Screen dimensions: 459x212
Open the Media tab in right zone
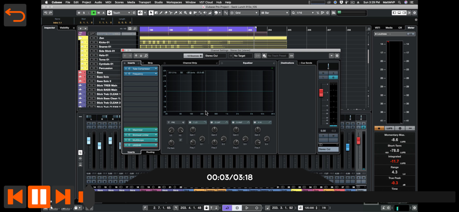[389, 28]
